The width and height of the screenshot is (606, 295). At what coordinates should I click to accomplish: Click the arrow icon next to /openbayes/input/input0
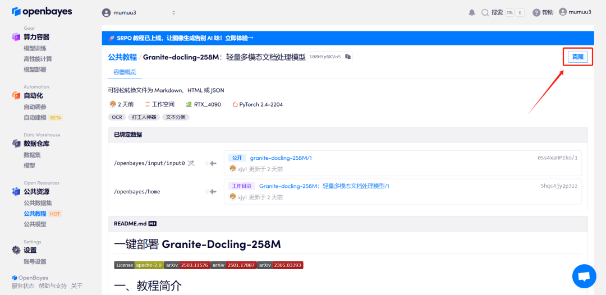point(210,163)
